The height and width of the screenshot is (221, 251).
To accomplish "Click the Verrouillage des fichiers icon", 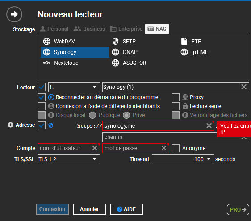I will coord(185,115).
